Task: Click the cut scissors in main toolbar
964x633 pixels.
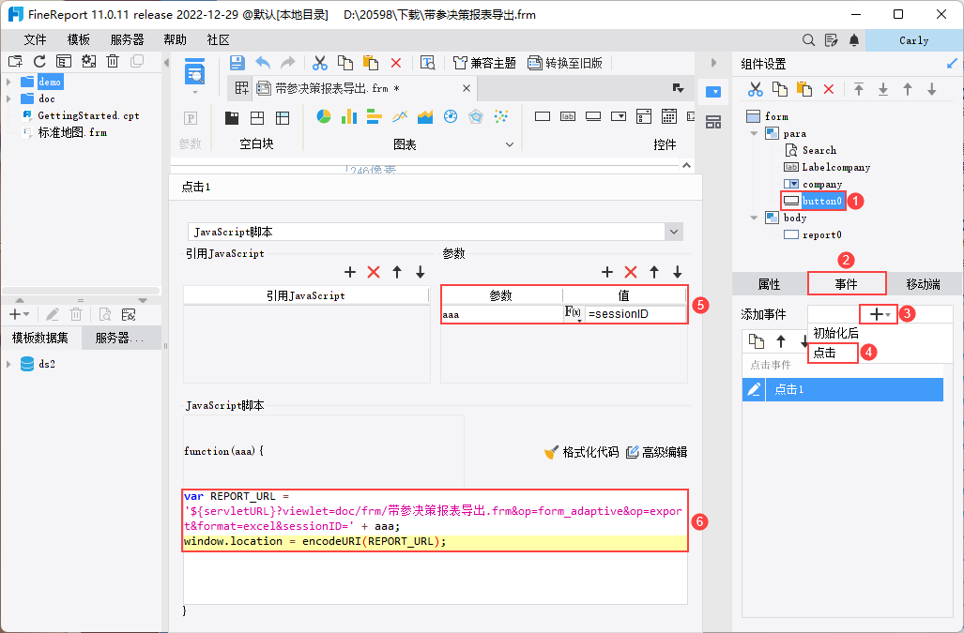Action: point(320,63)
